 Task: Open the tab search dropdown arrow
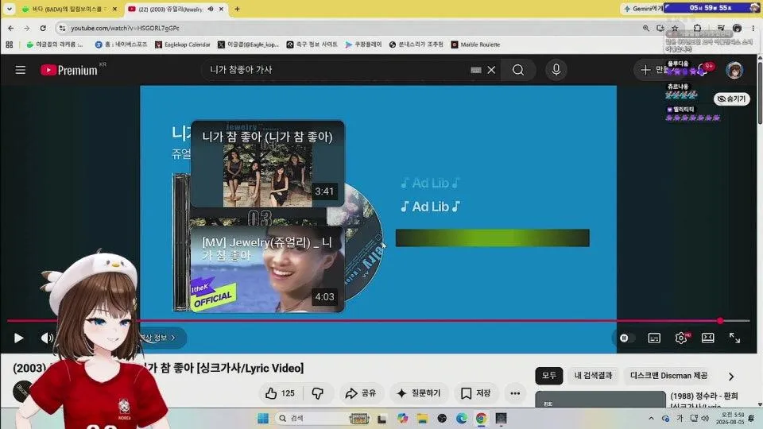(10, 9)
